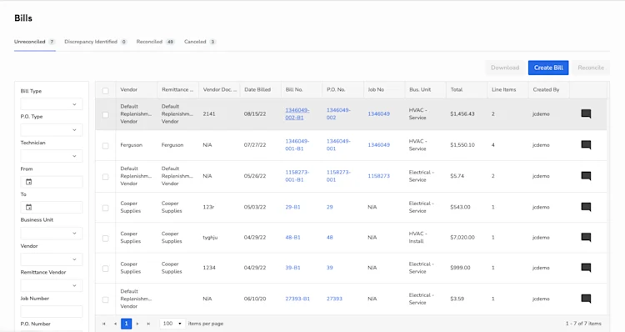625x332 pixels.
Task: Open P.O. number 27393 link
Action: coord(334,299)
